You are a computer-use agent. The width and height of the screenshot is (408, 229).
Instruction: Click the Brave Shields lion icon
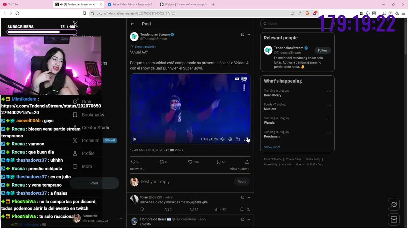coord(307,13)
